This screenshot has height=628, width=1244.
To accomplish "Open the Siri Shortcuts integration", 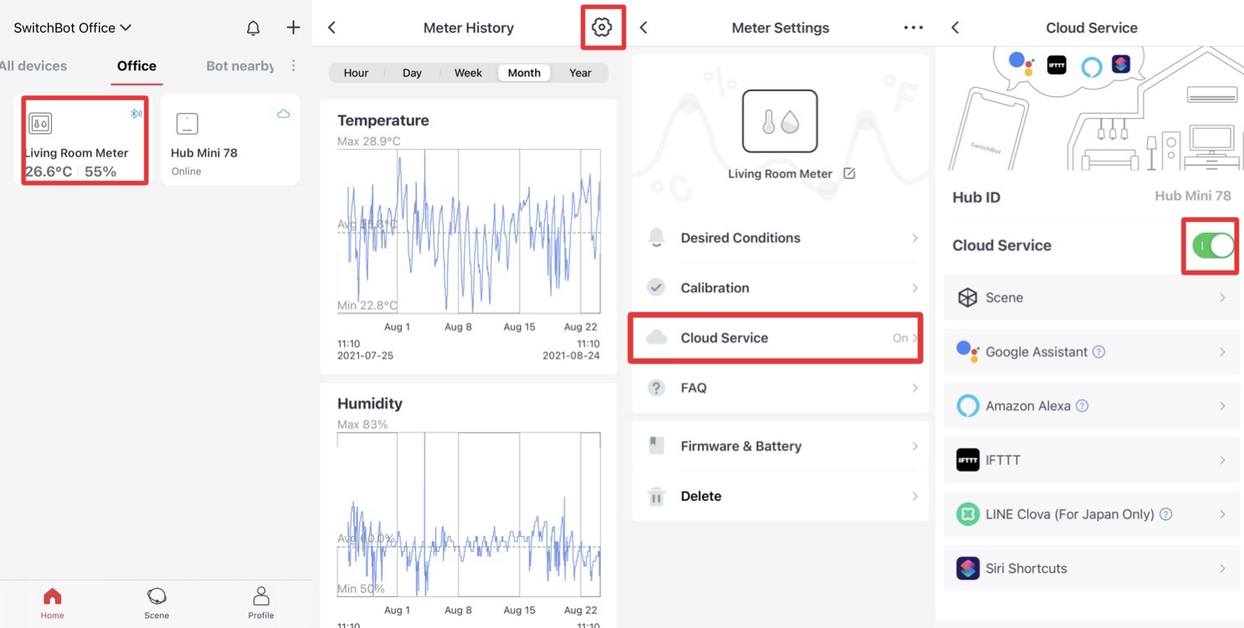I will (1092, 569).
